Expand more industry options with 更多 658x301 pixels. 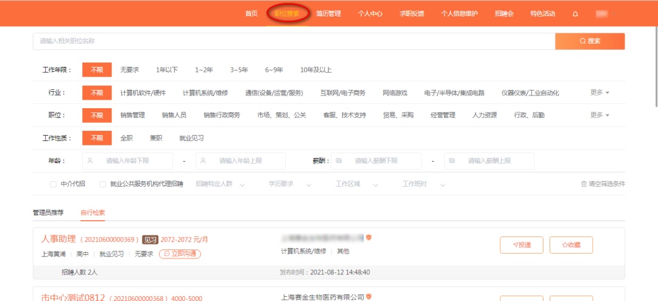[600, 92]
